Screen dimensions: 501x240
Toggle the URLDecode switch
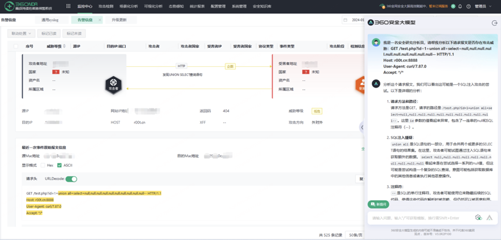click(71, 179)
